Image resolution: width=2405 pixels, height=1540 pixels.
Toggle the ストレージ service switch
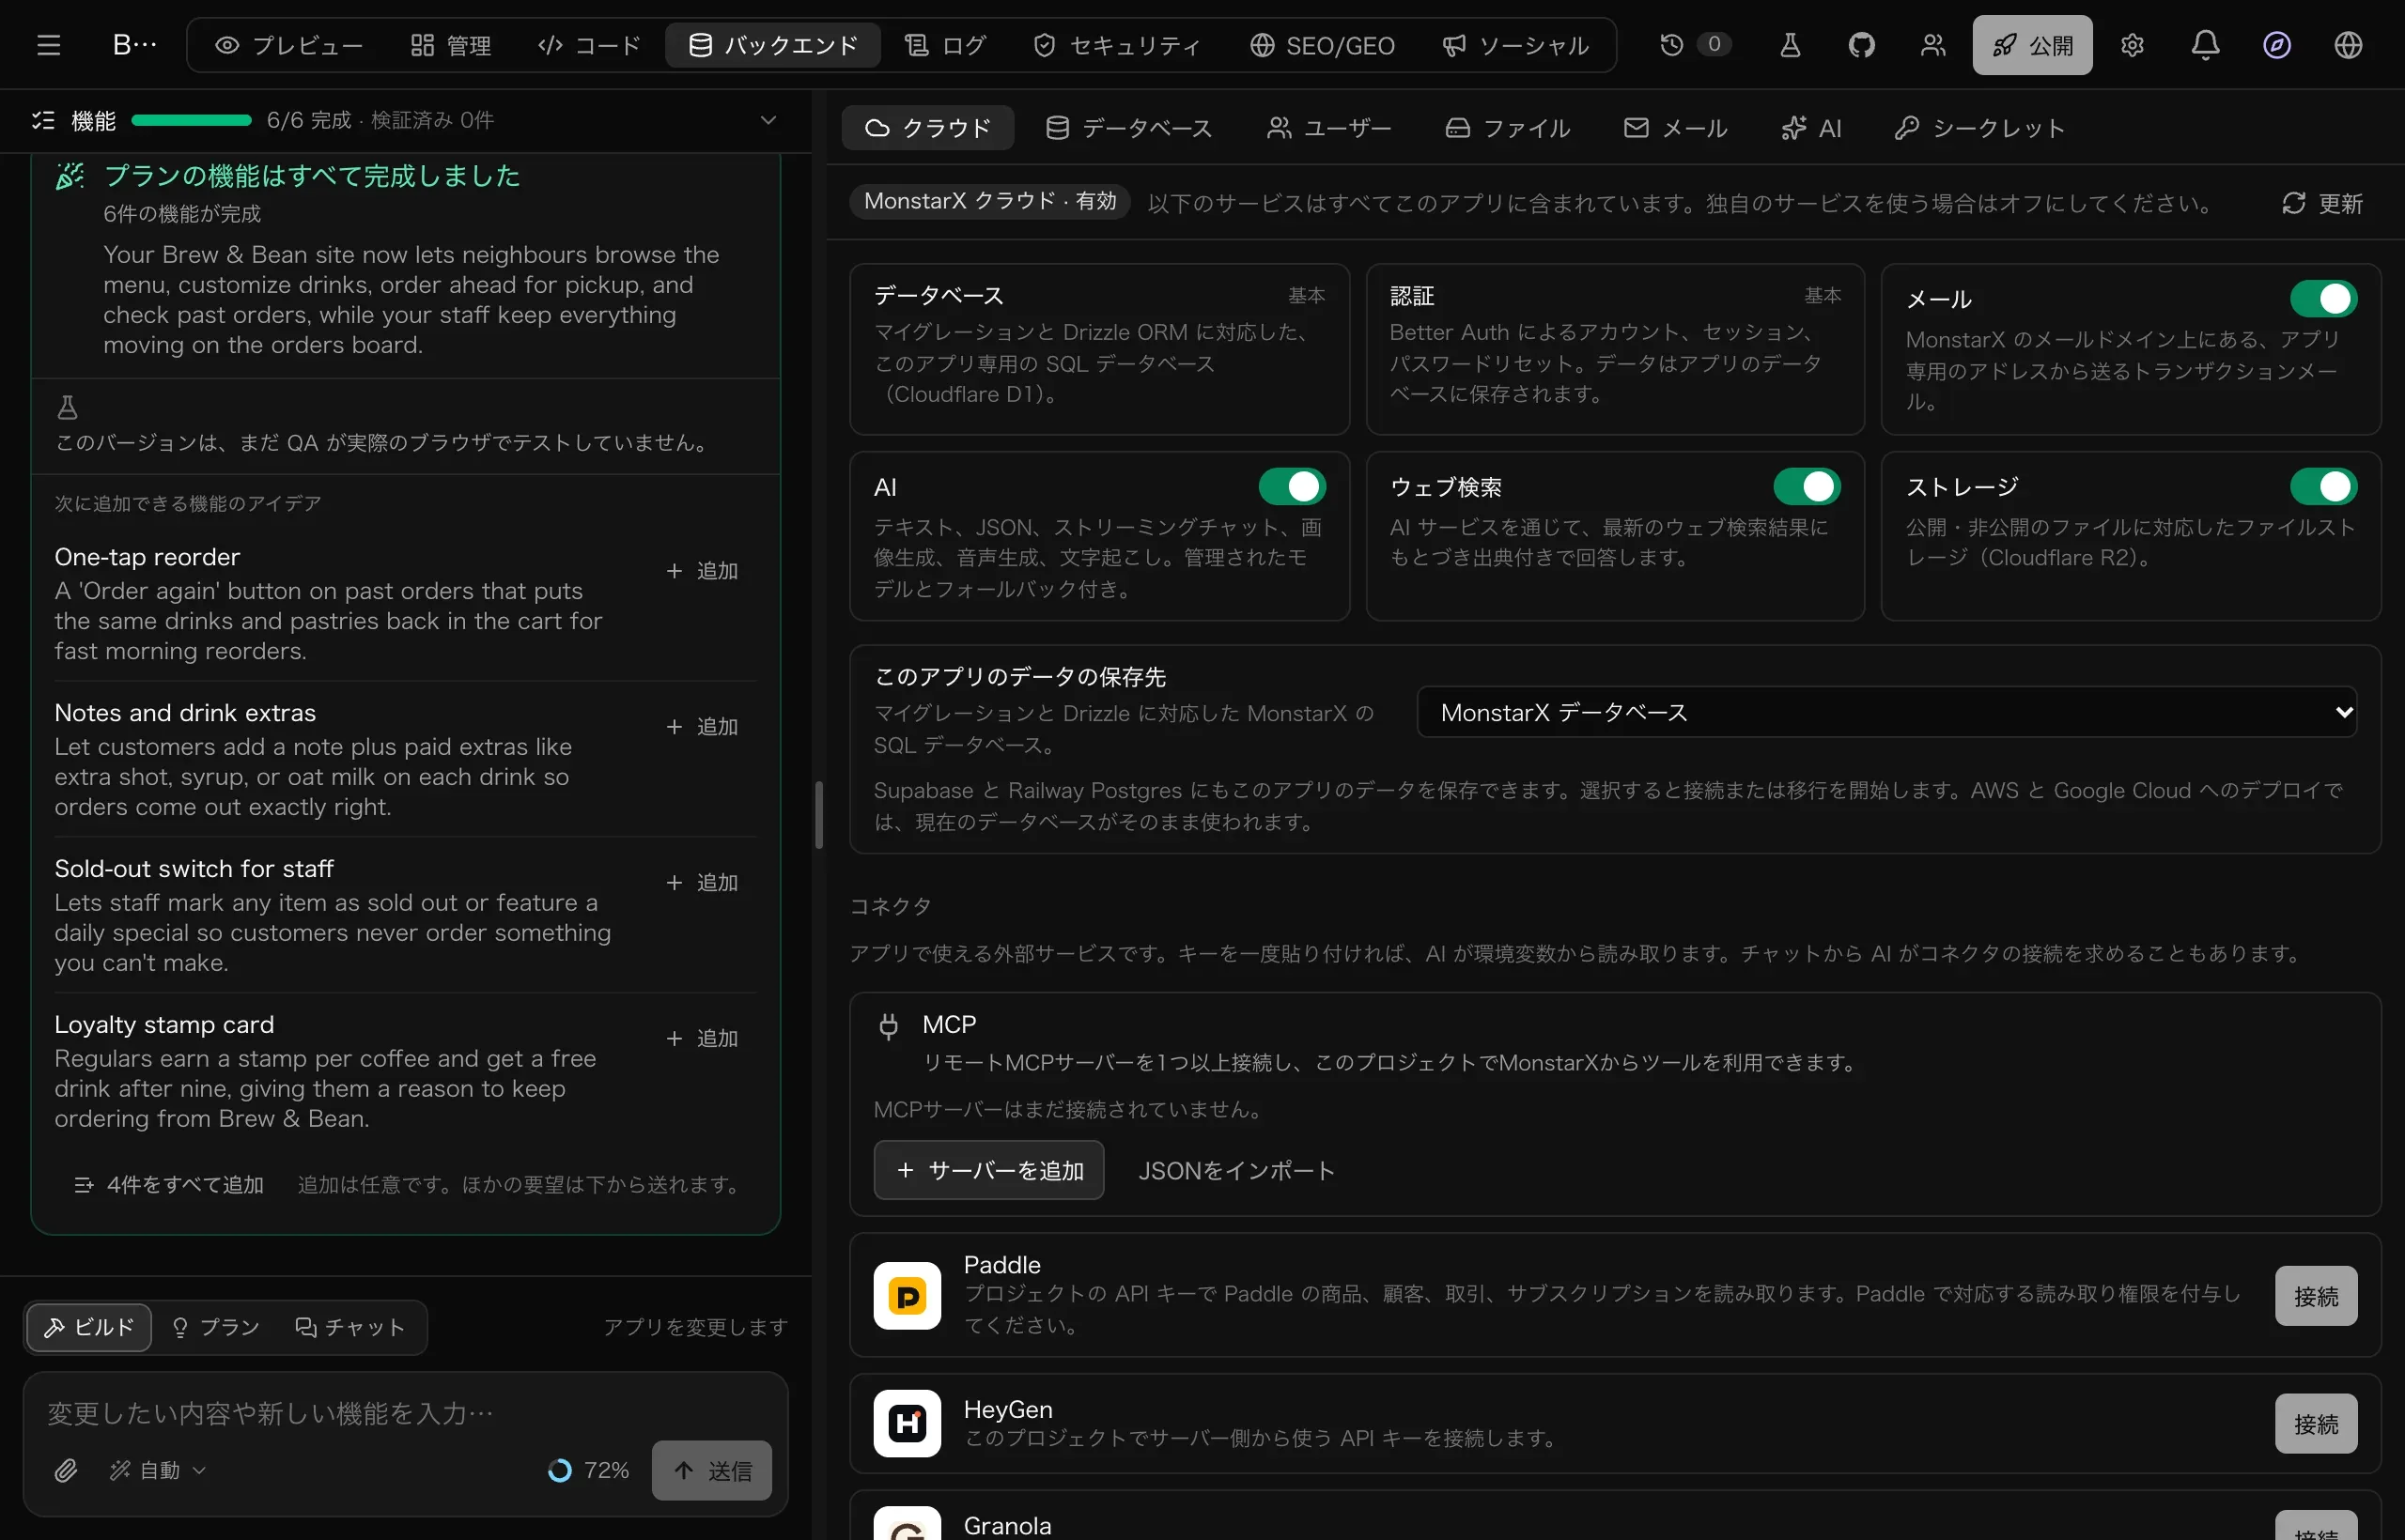2322,486
